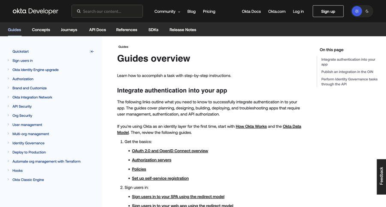Open Set up self-service registration link
This screenshot has height=207, width=386.
coord(160,178)
